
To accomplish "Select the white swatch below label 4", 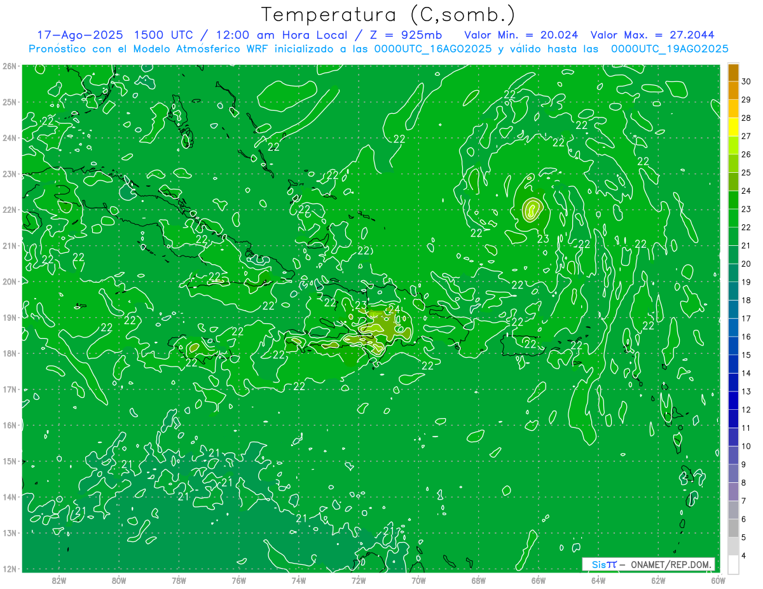I will coord(733,565).
